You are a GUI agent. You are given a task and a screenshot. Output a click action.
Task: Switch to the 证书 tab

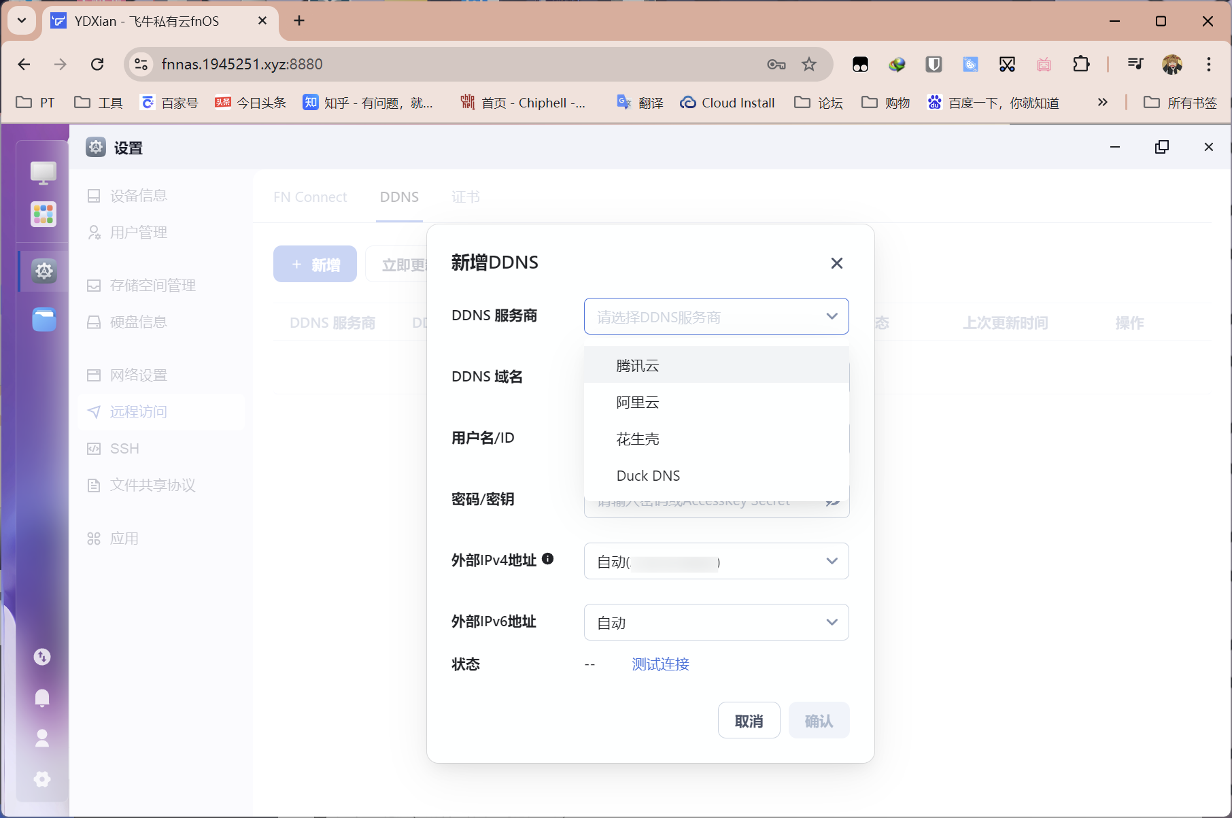(466, 197)
